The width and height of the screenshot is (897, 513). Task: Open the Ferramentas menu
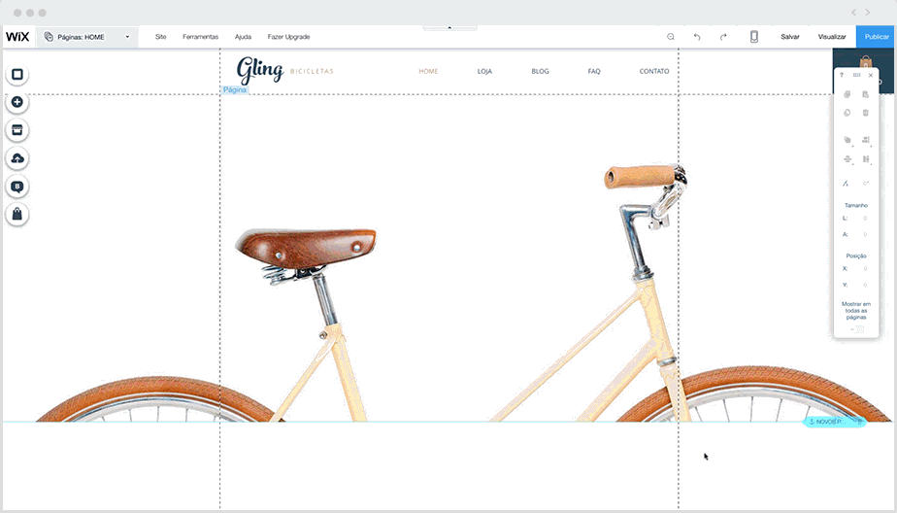coord(200,37)
